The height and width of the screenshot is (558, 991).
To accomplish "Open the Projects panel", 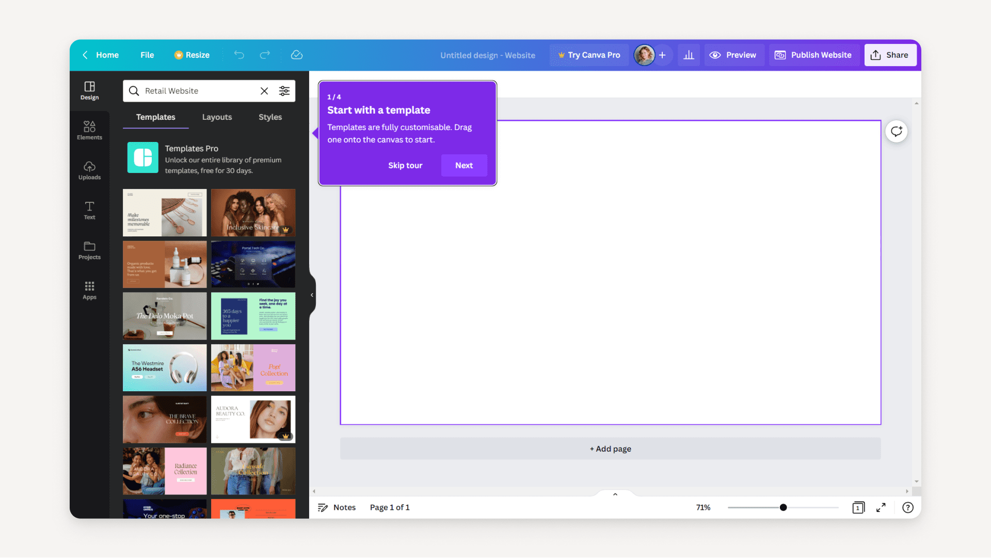I will pos(89,251).
